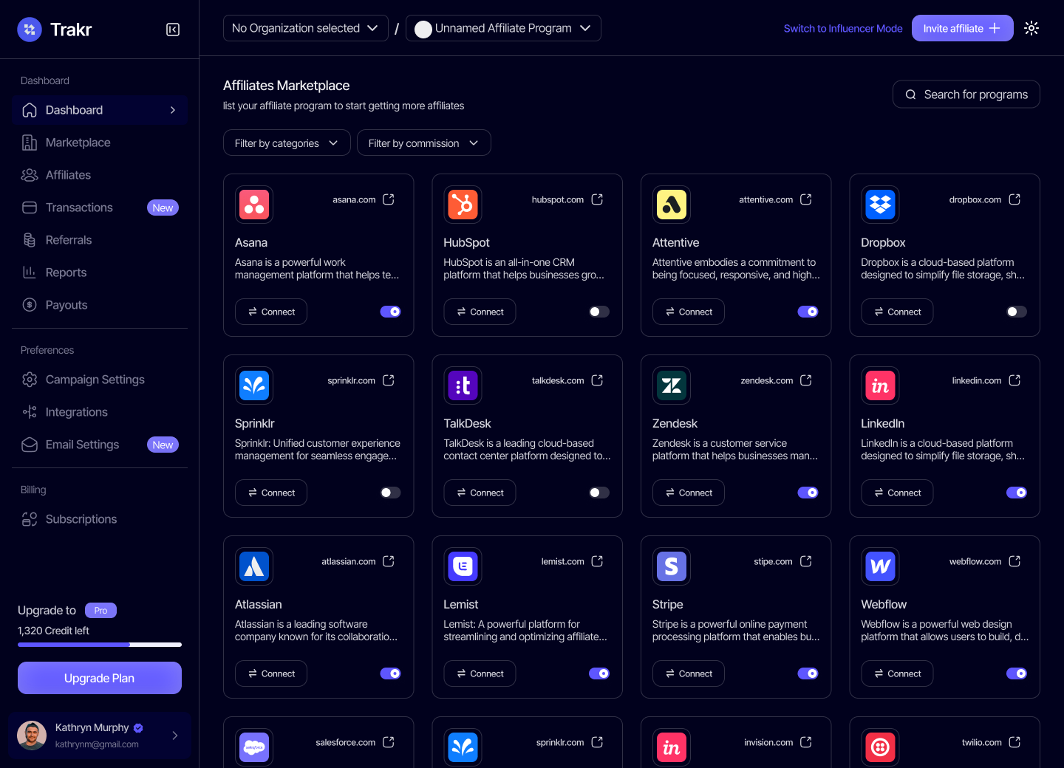Collapse the sidebar using the panel icon

click(173, 30)
